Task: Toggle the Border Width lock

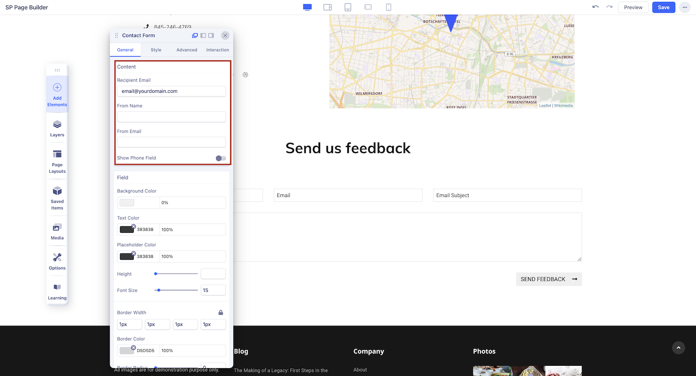Action: click(x=221, y=312)
